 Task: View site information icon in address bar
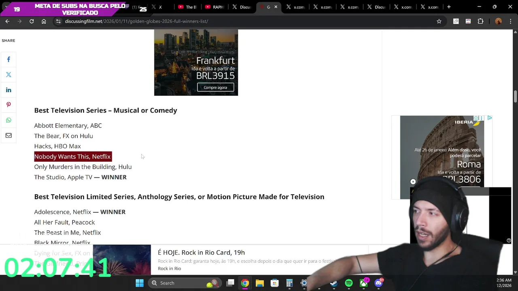[x=58, y=21]
